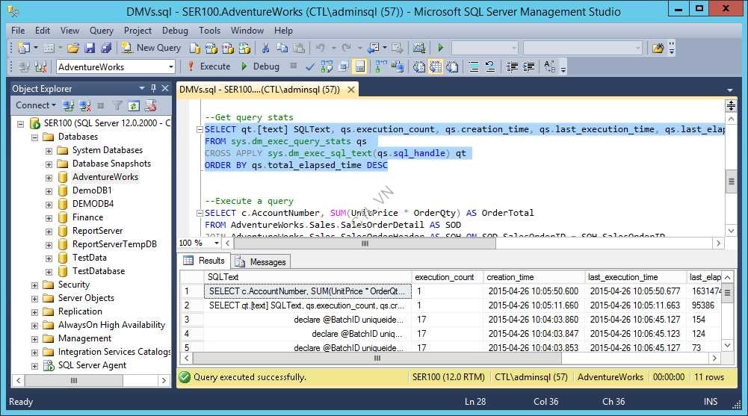Switch to the Messages tab
Screen dimensions: 748x416
[261, 261]
